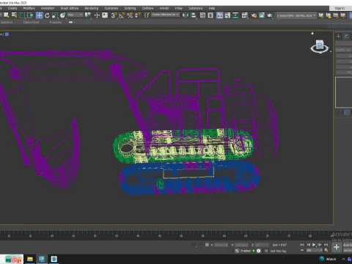The height and width of the screenshot is (264, 352).
Task: Click Render Production teapot icon
Action: click(270, 15)
